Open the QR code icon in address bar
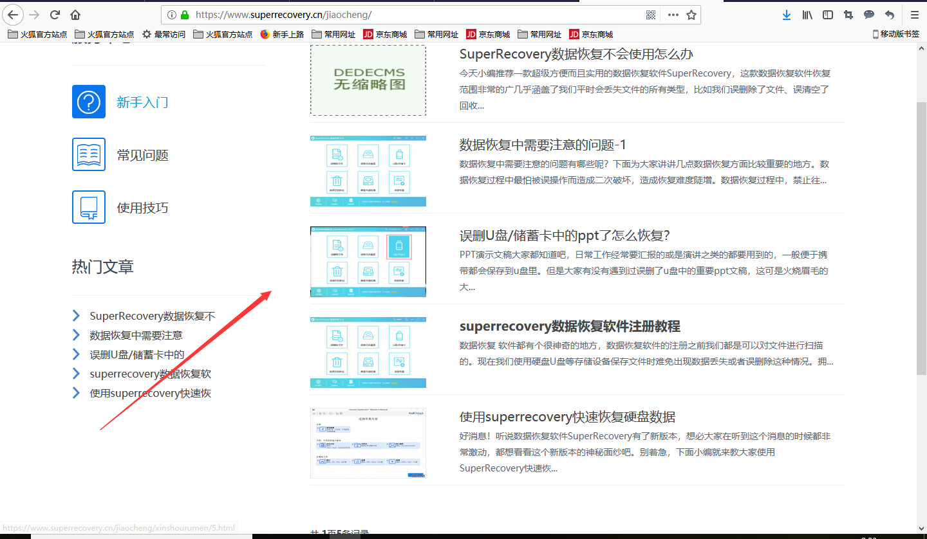The width and height of the screenshot is (927, 539). tap(651, 14)
